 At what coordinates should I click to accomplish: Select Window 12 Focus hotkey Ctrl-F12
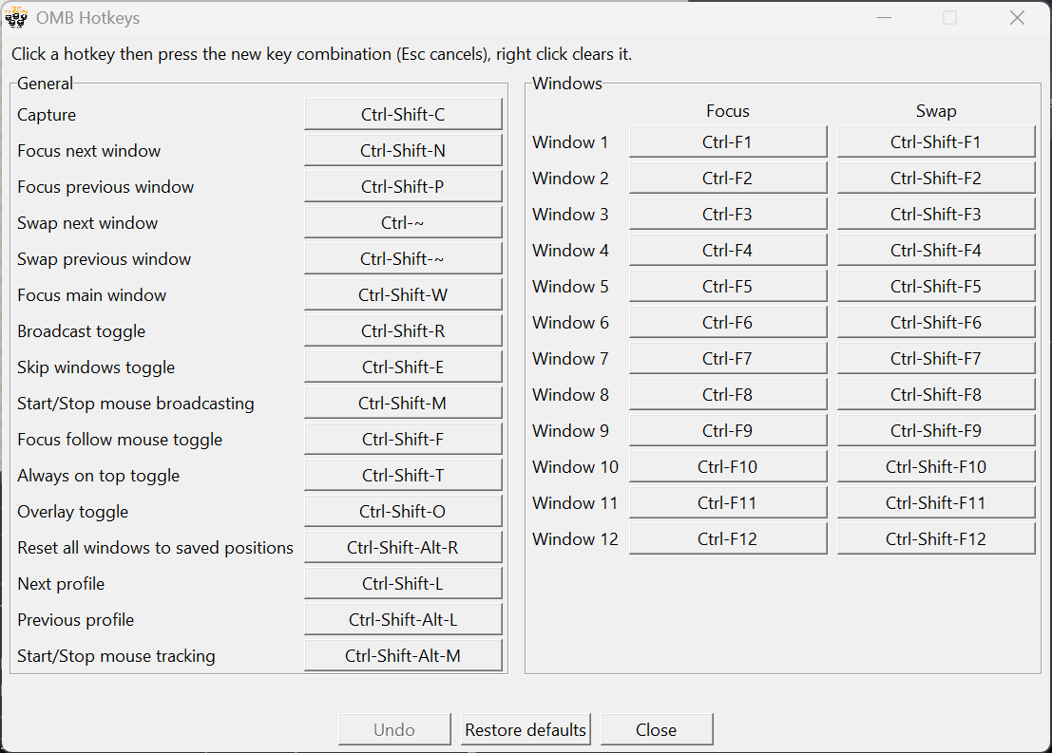tap(728, 539)
